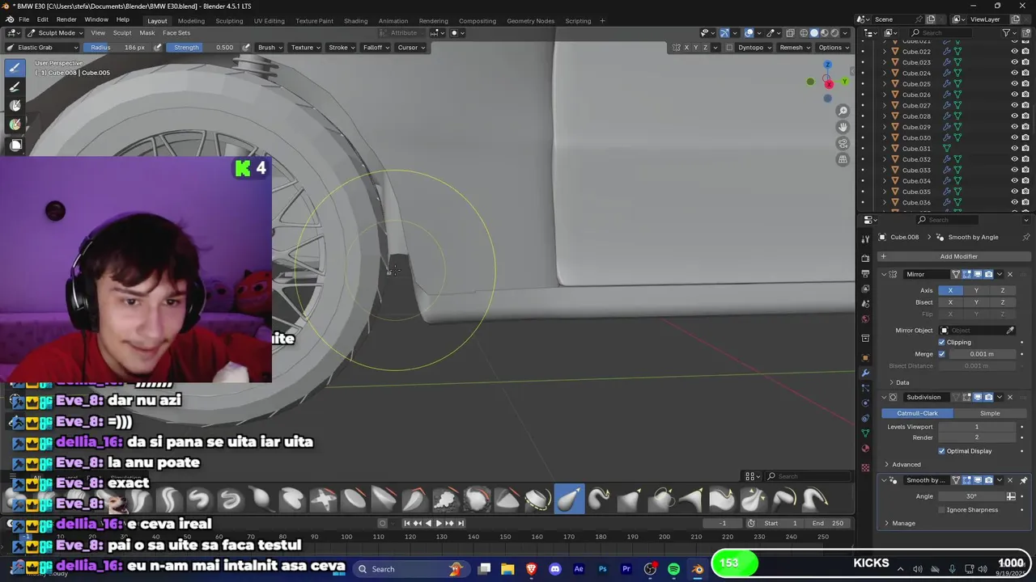Open the File menu
The image size is (1036, 582).
pos(24,19)
